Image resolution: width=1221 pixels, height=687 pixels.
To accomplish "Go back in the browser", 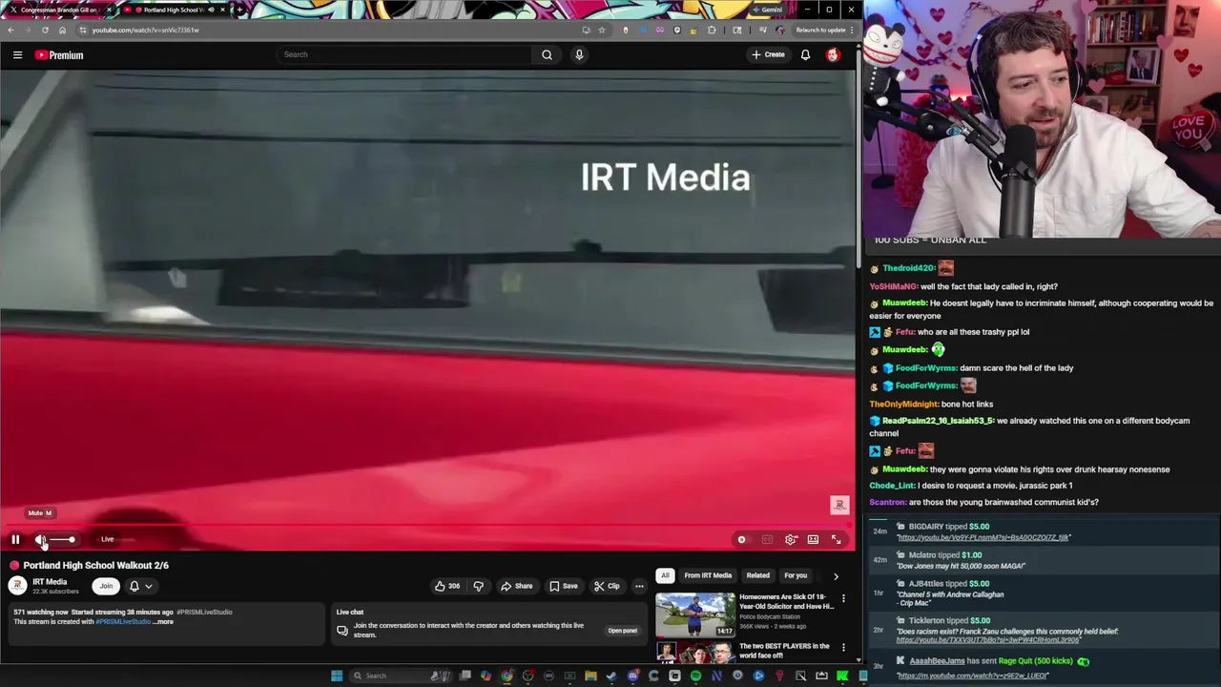I will pos(10,30).
